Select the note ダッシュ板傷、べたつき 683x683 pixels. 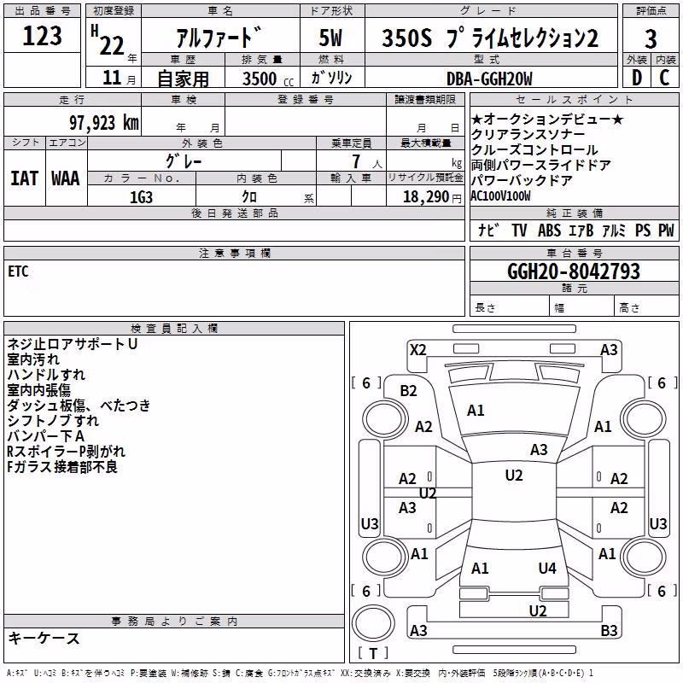[x=79, y=406]
